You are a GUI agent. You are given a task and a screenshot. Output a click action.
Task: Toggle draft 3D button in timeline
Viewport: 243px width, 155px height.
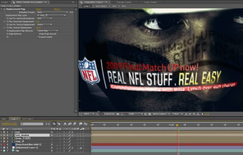[59, 124]
